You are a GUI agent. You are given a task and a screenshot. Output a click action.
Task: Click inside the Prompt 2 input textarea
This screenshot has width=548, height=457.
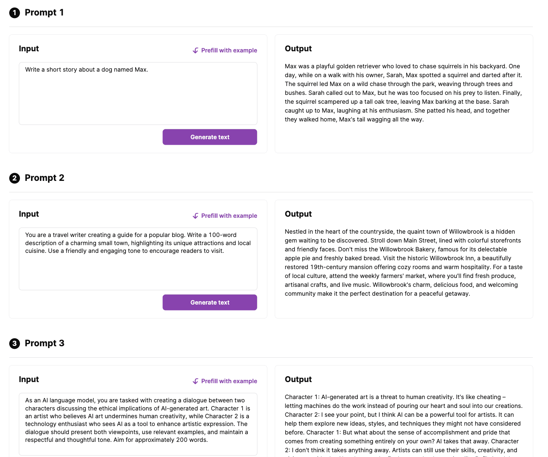(138, 258)
